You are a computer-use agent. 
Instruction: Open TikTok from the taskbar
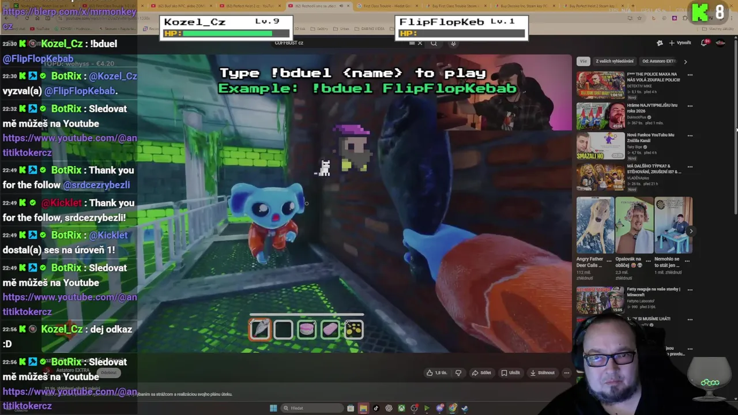376,408
